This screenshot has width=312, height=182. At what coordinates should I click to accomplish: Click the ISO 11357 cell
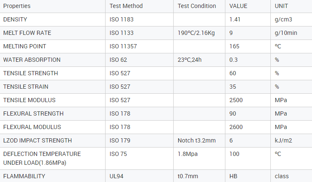(x=123, y=46)
